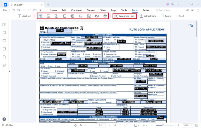Select the Combo Box form tool
The image size is (201, 128).
click(x=64, y=16)
